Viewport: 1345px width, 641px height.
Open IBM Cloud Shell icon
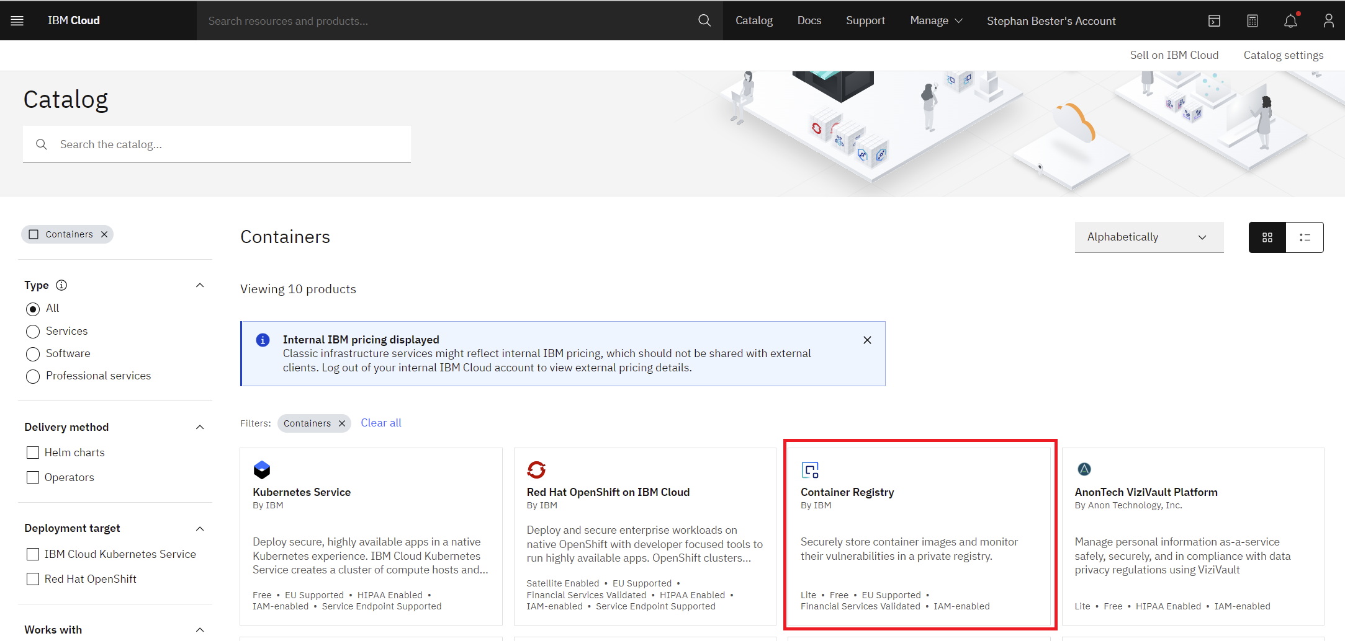(x=1215, y=20)
